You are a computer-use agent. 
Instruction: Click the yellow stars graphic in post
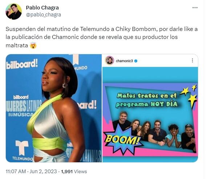coord(189,96)
